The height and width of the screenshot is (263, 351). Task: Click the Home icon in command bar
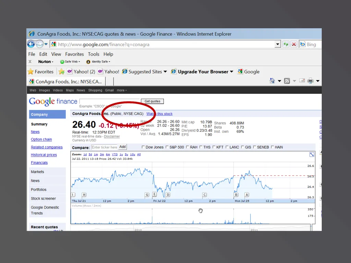[272, 81]
